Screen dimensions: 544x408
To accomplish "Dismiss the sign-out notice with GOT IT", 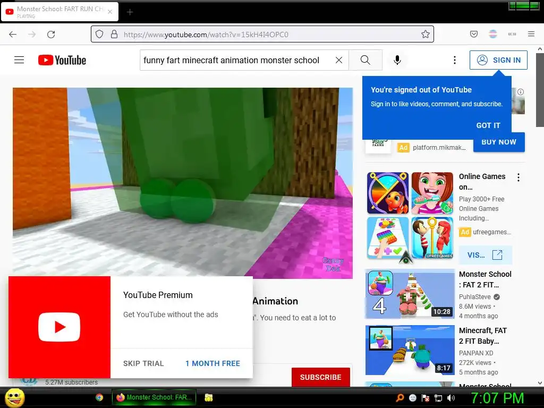I will point(488,125).
